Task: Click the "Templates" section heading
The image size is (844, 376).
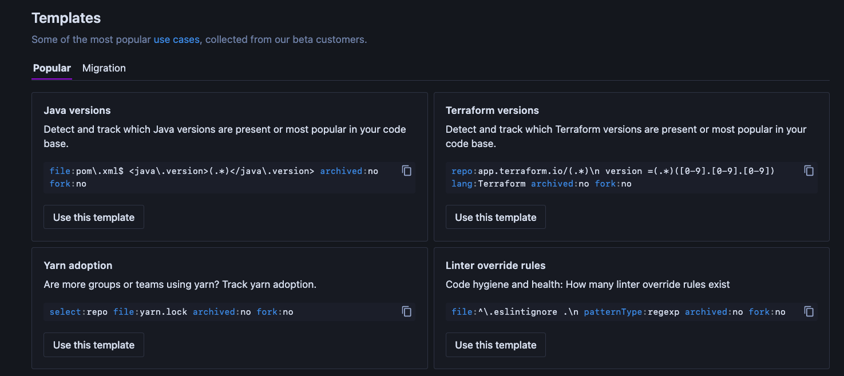Action: point(66,18)
